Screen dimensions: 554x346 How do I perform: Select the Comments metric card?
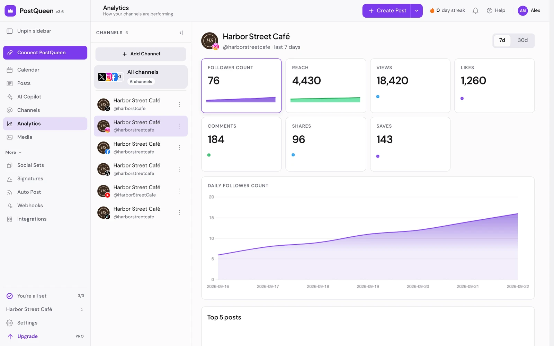coord(241,144)
